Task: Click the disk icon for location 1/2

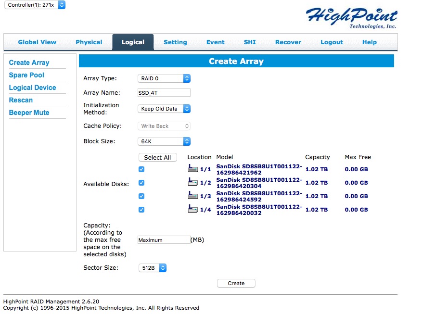Action: click(193, 182)
